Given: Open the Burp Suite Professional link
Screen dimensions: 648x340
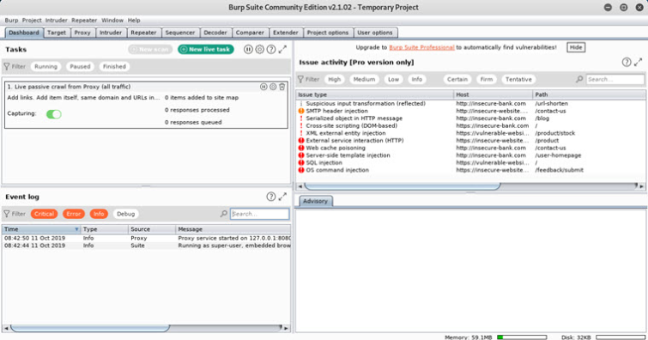Looking at the screenshot, I should pos(421,47).
